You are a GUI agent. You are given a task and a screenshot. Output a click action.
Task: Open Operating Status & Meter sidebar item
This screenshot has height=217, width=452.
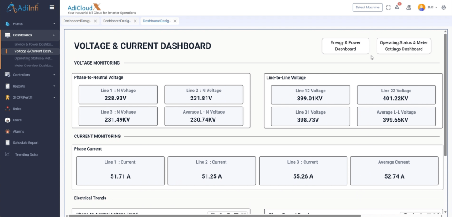[x=34, y=58]
